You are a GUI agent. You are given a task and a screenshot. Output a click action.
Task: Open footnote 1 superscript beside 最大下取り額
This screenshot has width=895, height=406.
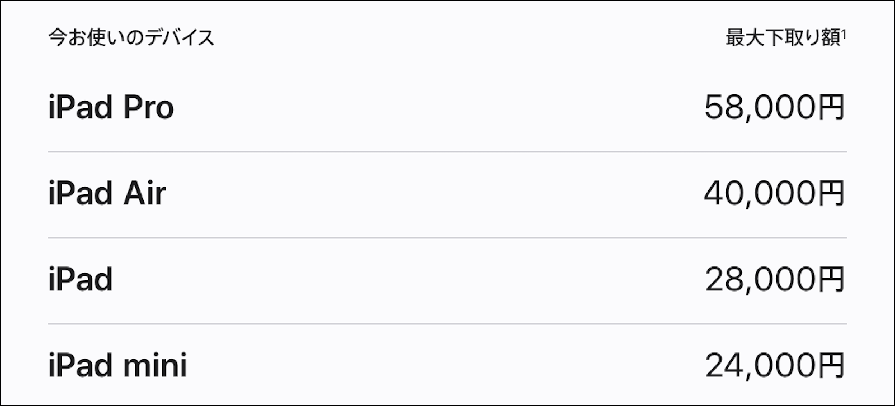point(844,34)
